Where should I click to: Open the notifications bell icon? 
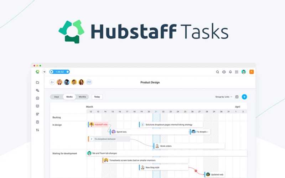[230, 72]
